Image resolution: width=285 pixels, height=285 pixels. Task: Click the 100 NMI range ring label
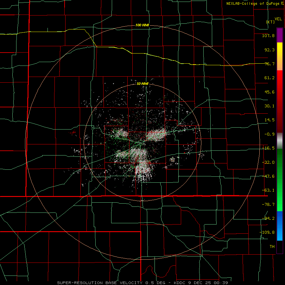tap(142, 25)
